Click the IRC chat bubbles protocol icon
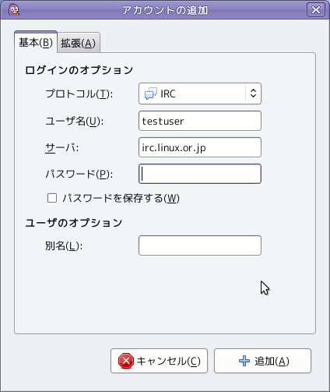Screen dimensions: 330x392 151,94
